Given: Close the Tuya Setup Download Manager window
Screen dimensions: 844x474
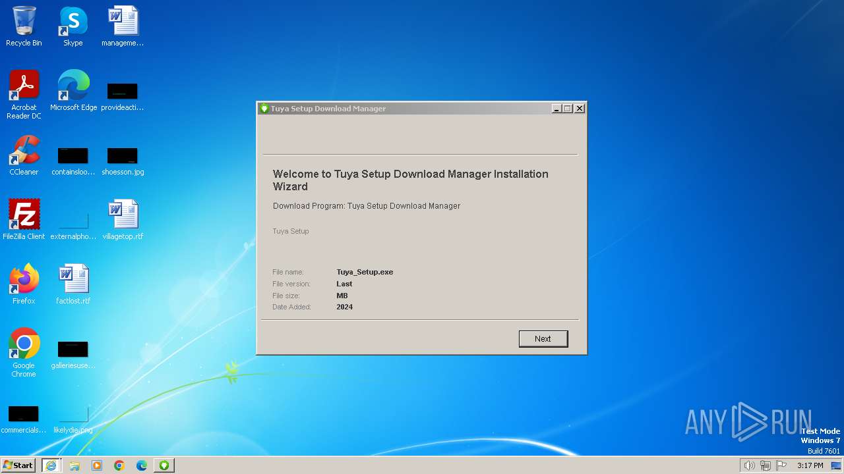Looking at the screenshot, I should (x=580, y=109).
